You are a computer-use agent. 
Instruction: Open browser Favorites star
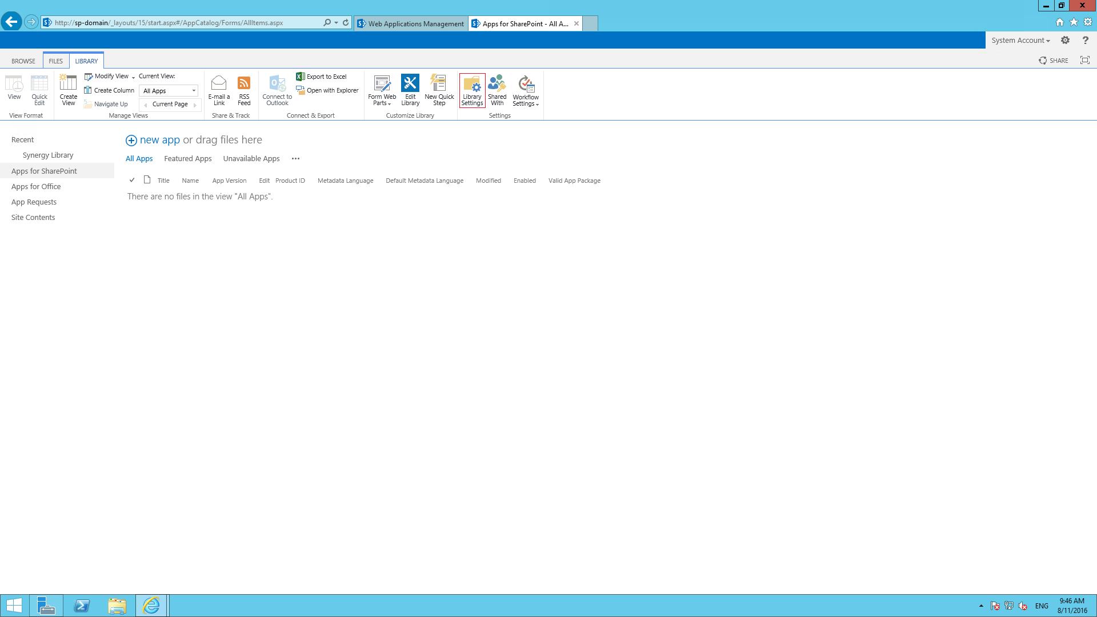click(x=1074, y=22)
